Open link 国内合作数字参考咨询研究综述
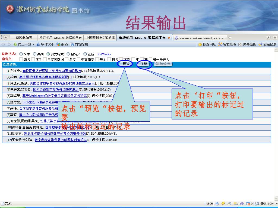Image resolution: width=278 pixels, height=208 pixels. click(x=56, y=89)
